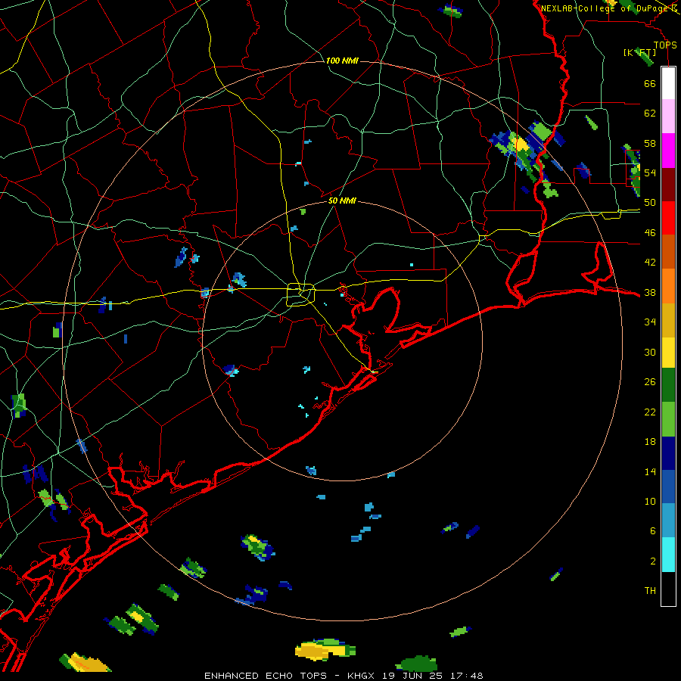681x681 pixels.
Task: Click the magenta 58 kft legend band
Action: point(668,151)
